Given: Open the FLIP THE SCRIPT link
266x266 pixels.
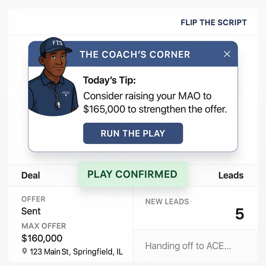Looking at the screenshot, I should point(213,23).
